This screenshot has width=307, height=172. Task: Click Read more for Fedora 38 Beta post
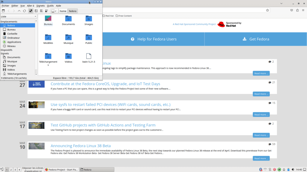(x=261, y=158)
